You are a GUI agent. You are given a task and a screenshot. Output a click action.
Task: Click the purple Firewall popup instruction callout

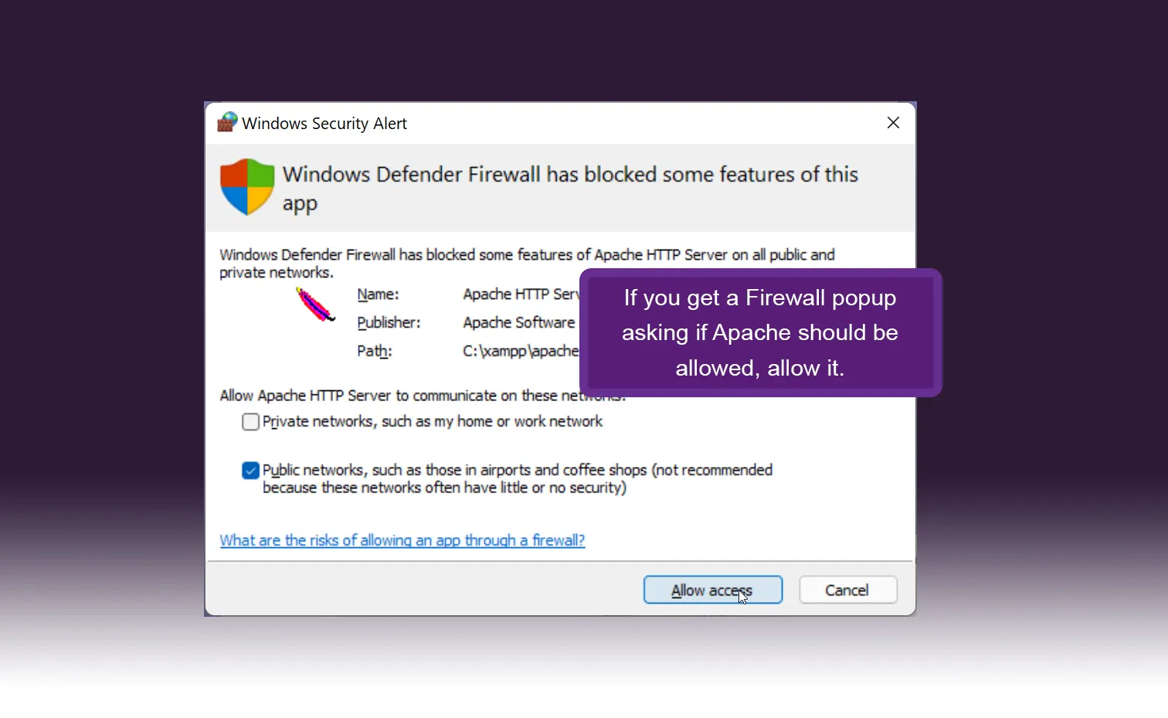[x=760, y=333]
